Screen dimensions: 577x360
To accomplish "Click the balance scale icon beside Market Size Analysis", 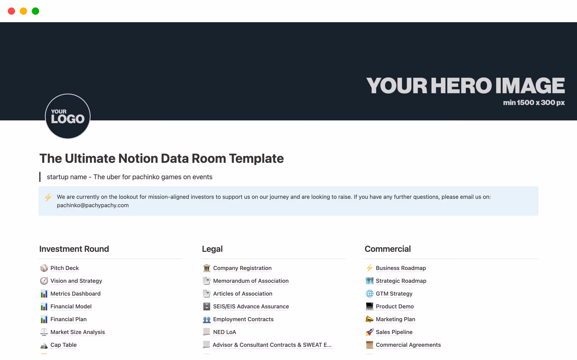I will [44, 332].
